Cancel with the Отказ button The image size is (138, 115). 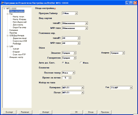[x=91, y=112]
